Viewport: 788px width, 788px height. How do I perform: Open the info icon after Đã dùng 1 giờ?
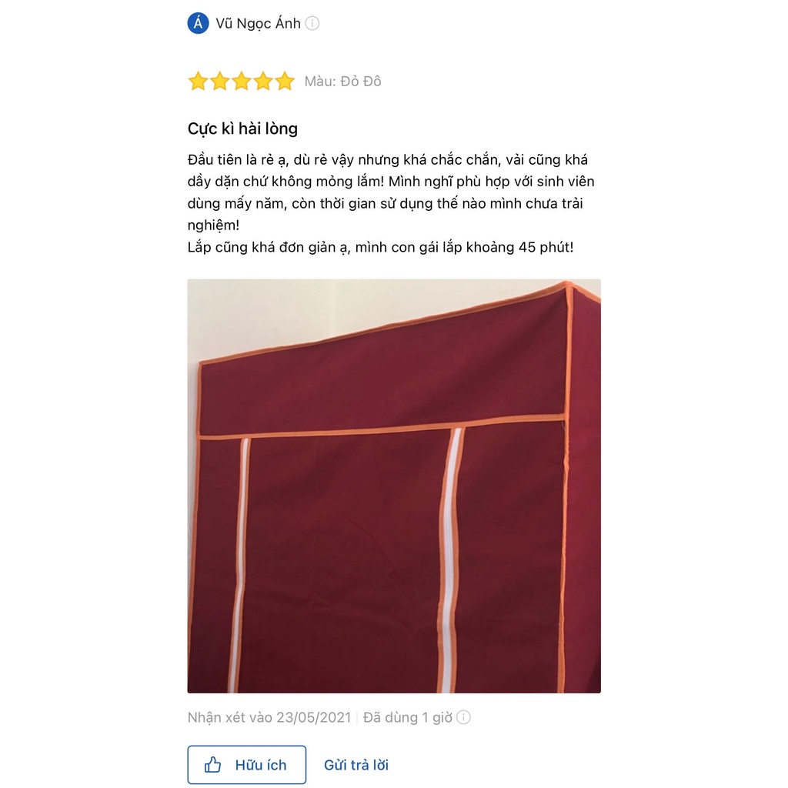click(x=464, y=717)
